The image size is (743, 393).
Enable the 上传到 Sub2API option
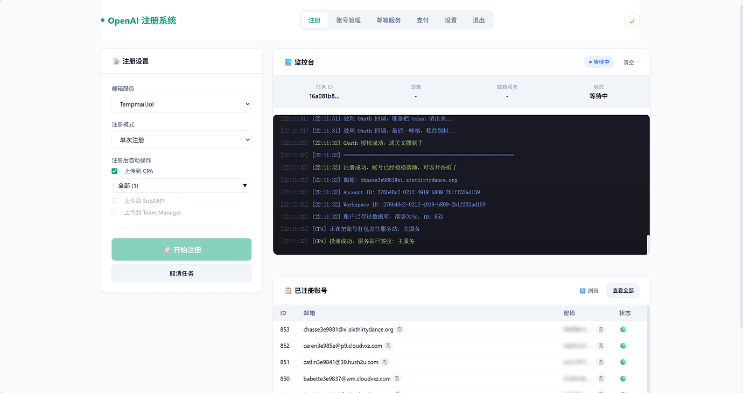pos(114,200)
